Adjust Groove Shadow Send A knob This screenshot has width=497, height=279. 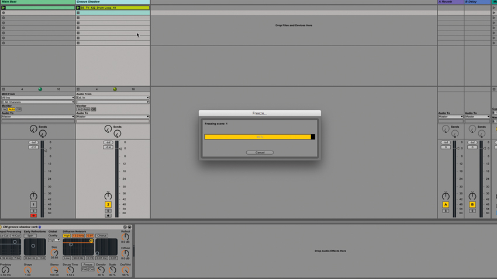click(x=108, y=129)
